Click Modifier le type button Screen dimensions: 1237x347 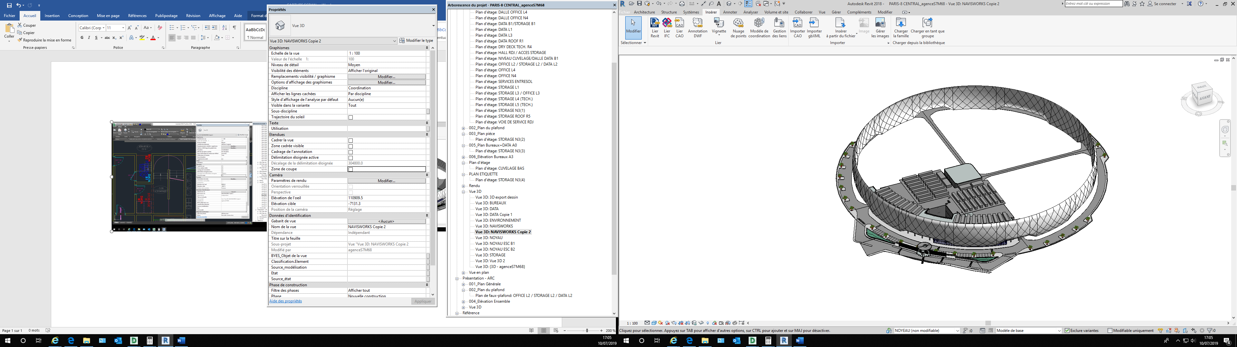pos(416,41)
